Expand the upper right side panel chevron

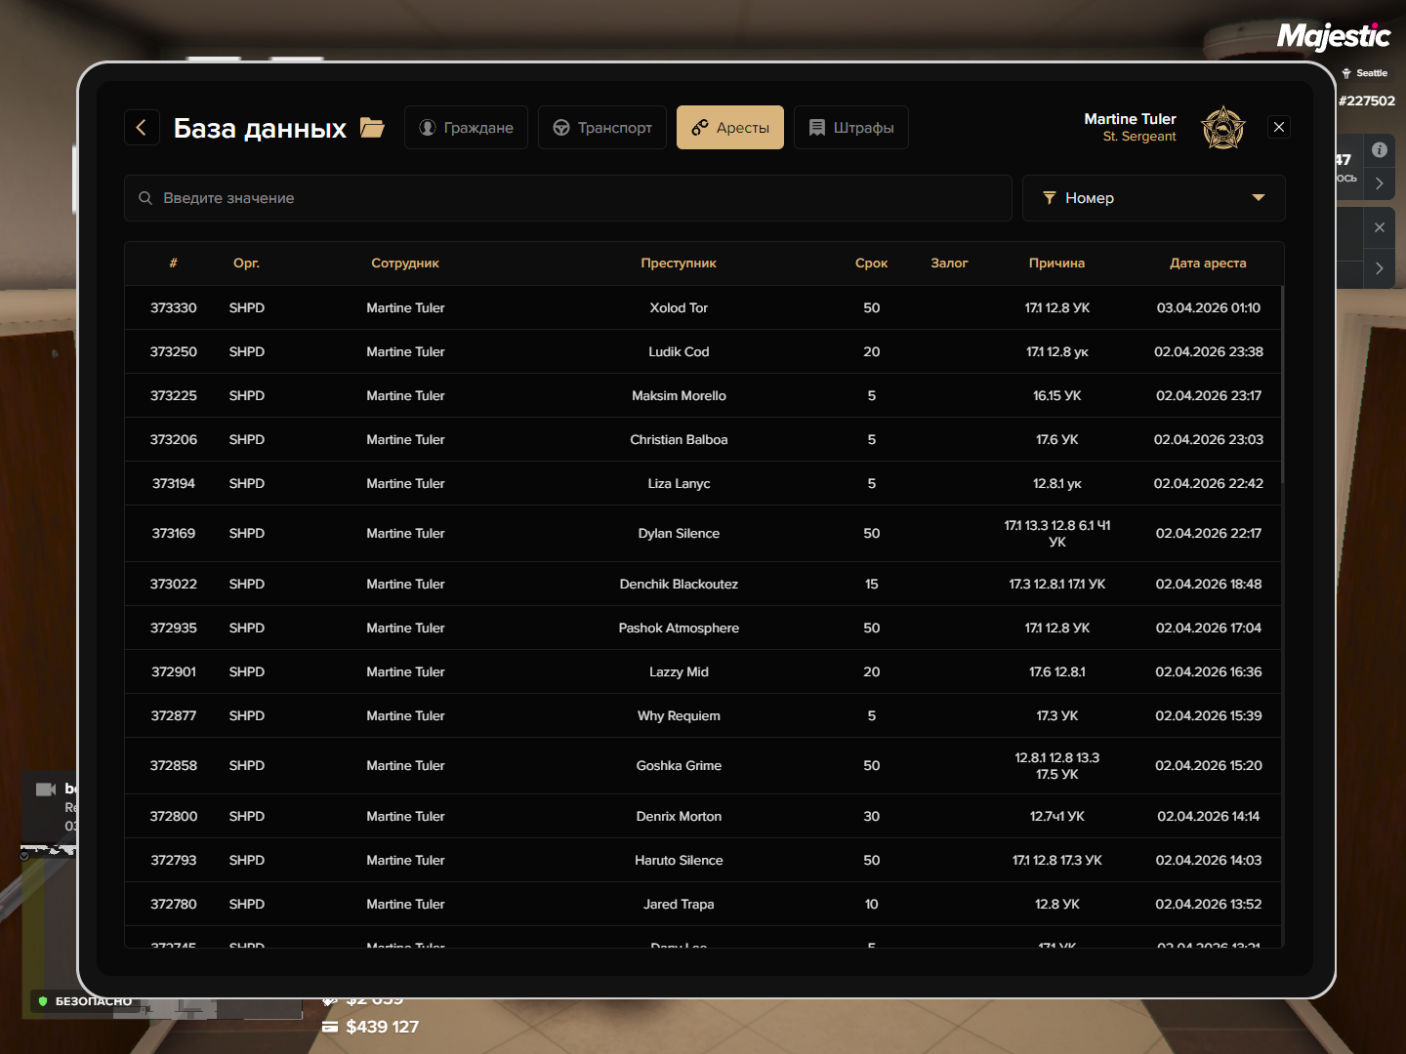pyautogui.click(x=1379, y=183)
